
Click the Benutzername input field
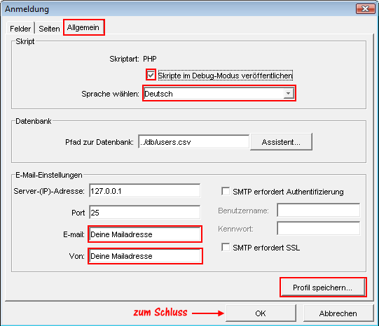[x=318, y=210]
